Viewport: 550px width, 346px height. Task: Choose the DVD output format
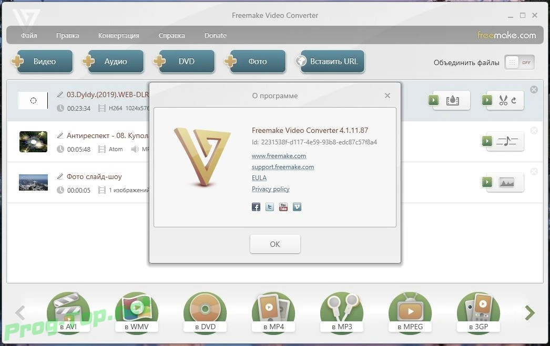[x=205, y=312]
